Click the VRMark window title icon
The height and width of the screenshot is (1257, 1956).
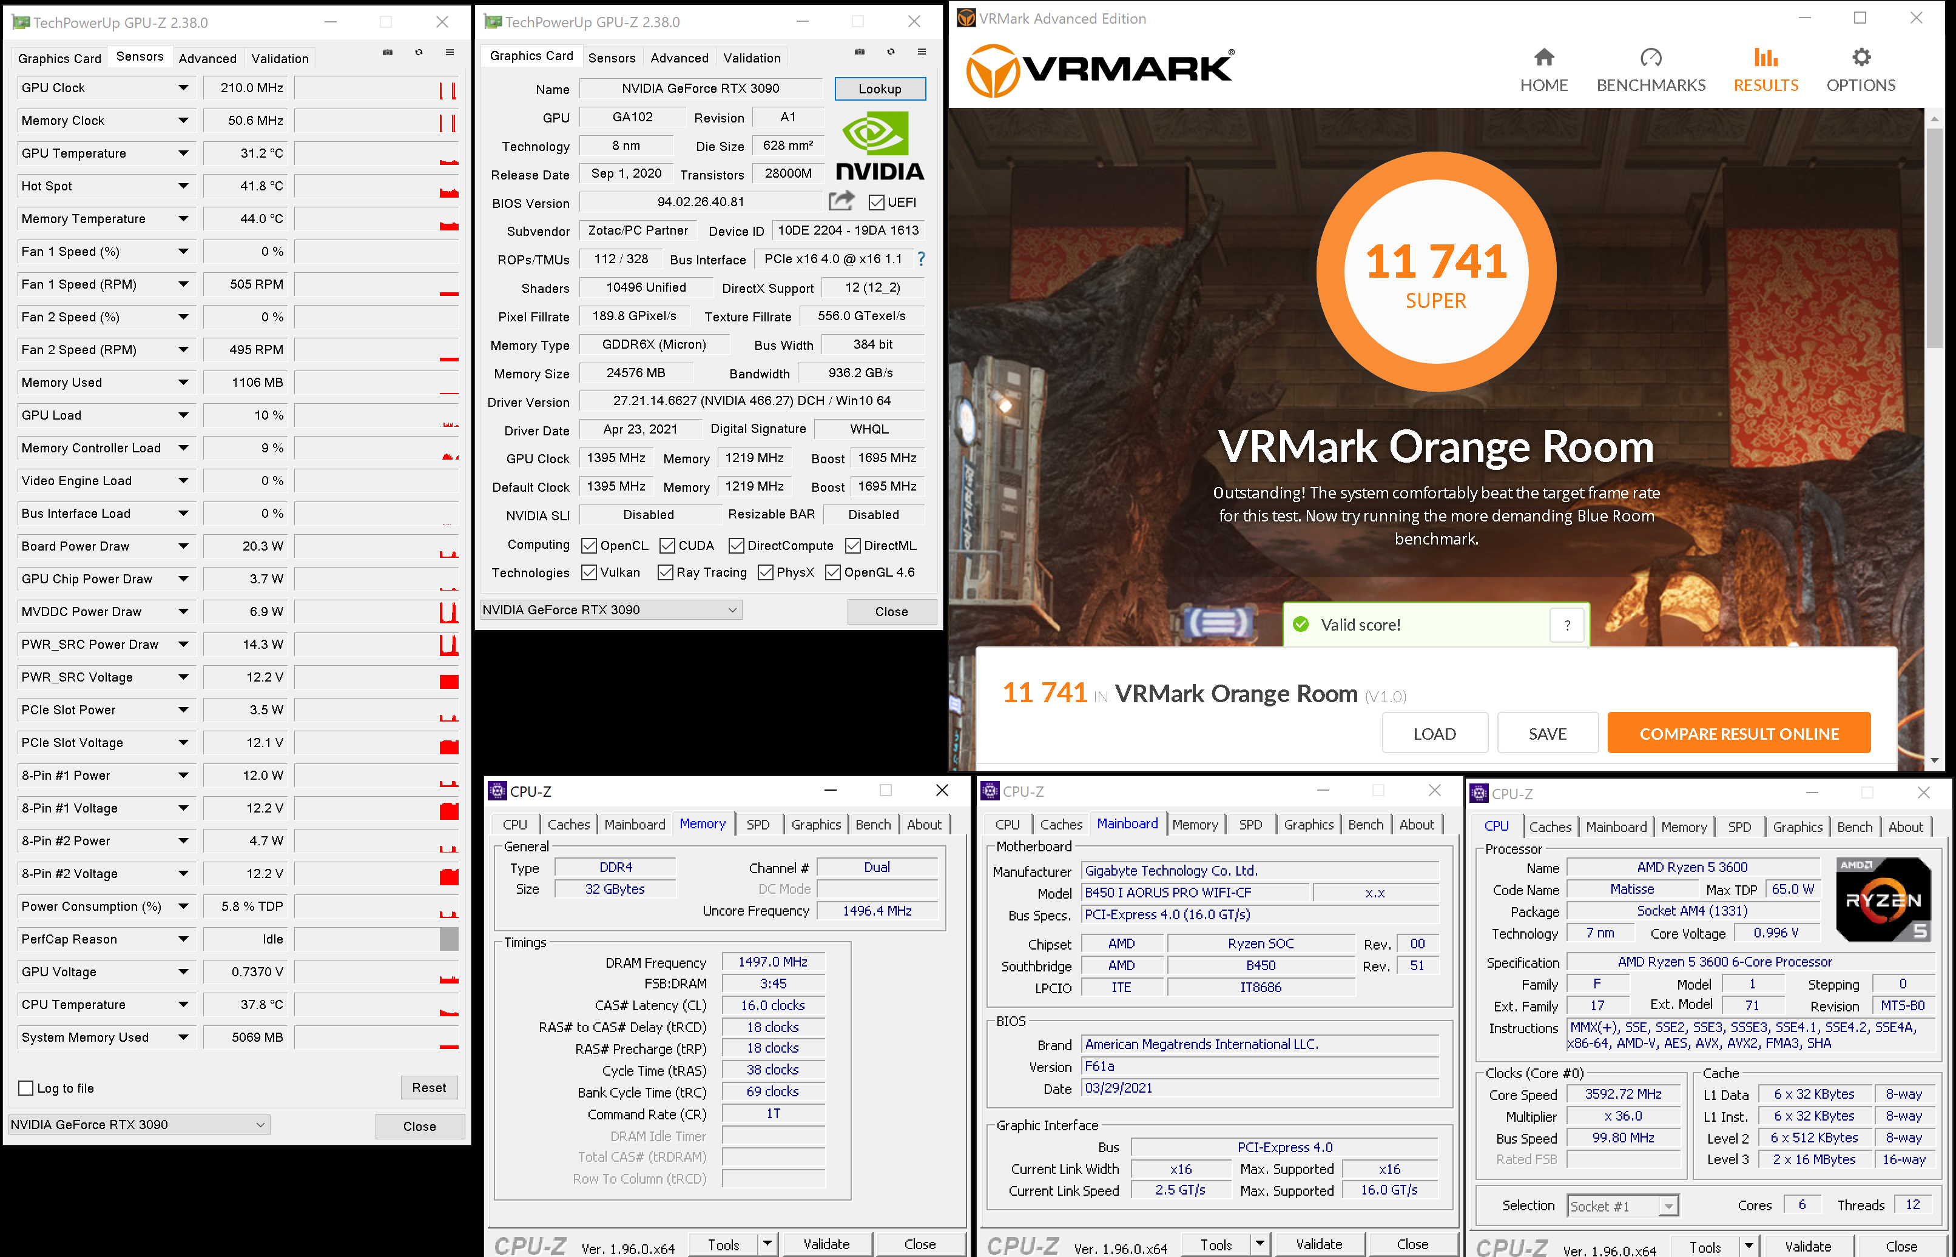tap(966, 18)
